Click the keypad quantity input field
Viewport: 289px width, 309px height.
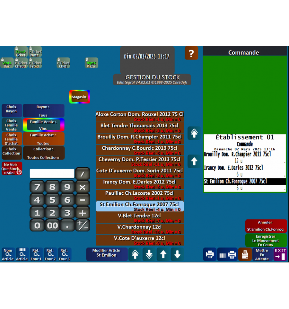point(52,174)
